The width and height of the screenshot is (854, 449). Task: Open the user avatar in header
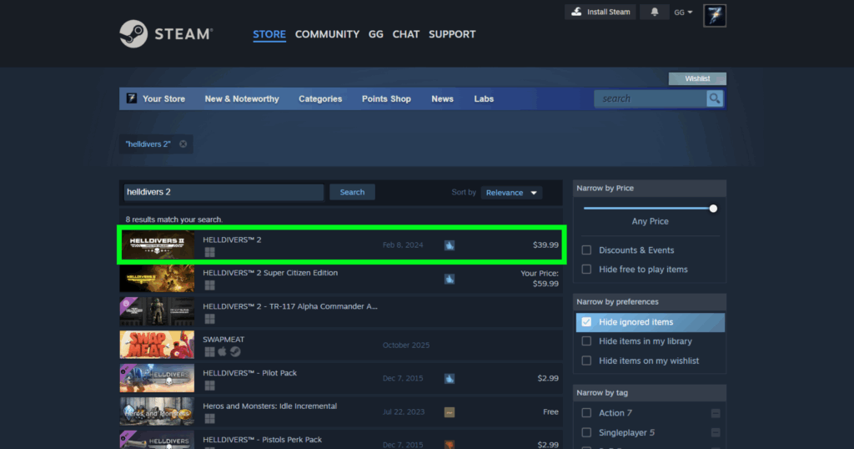coord(715,16)
